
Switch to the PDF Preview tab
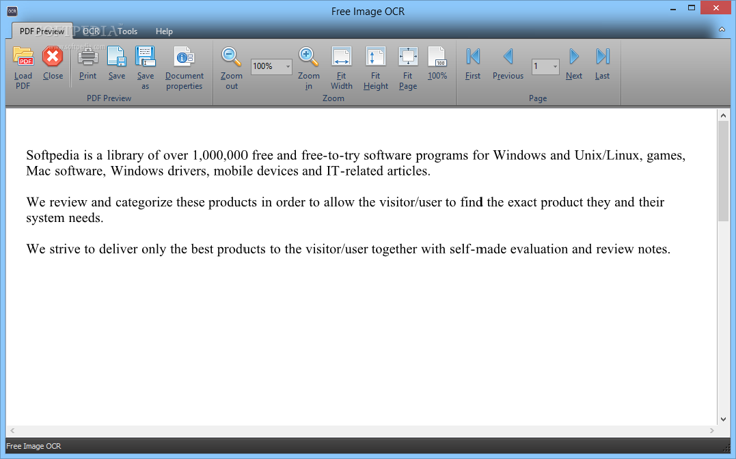[42, 31]
